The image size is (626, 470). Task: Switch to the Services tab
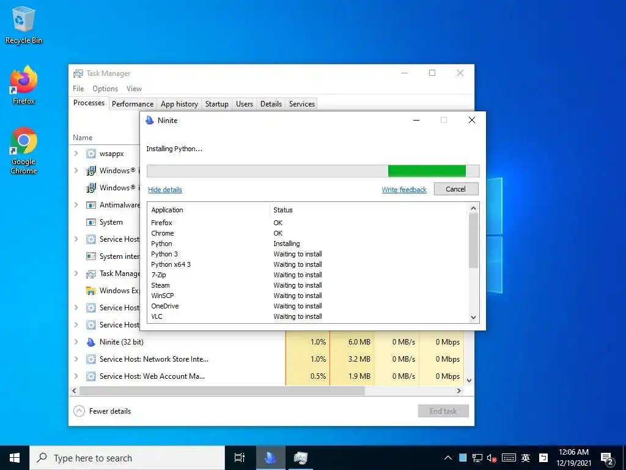tap(302, 104)
